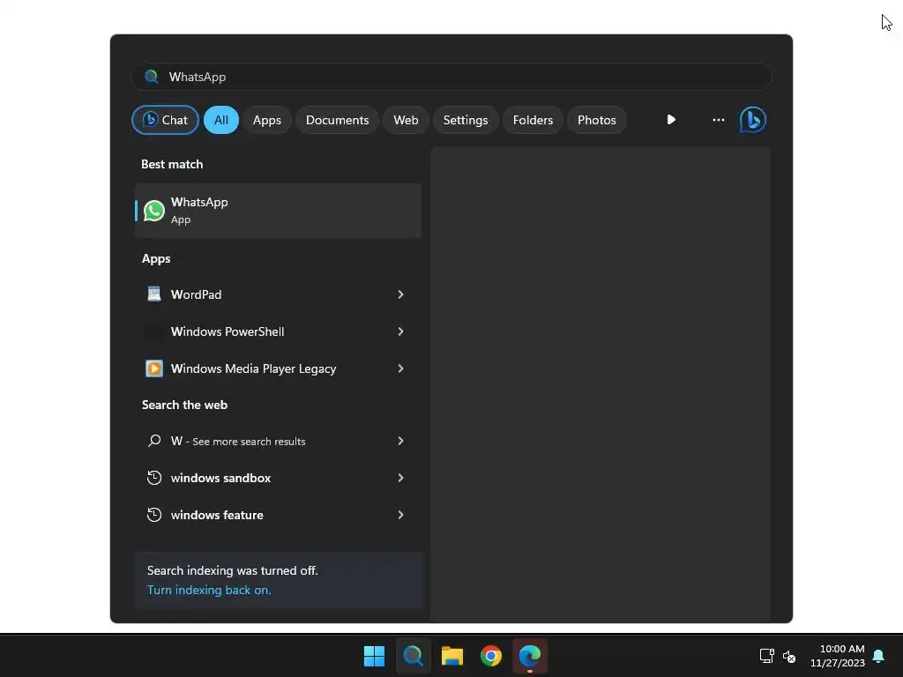The height and width of the screenshot is (677, 903).
Task: Click the Bing icon at top right of search panel
Action: pos(753,120)
